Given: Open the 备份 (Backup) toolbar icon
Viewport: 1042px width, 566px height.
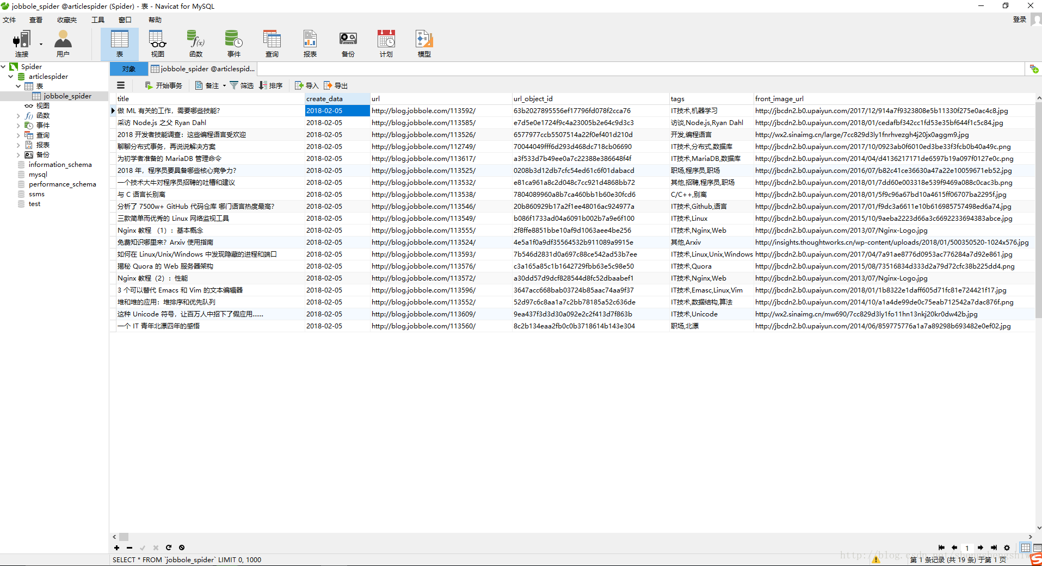Looking at the screenshot, I should [x=348, y=44].
